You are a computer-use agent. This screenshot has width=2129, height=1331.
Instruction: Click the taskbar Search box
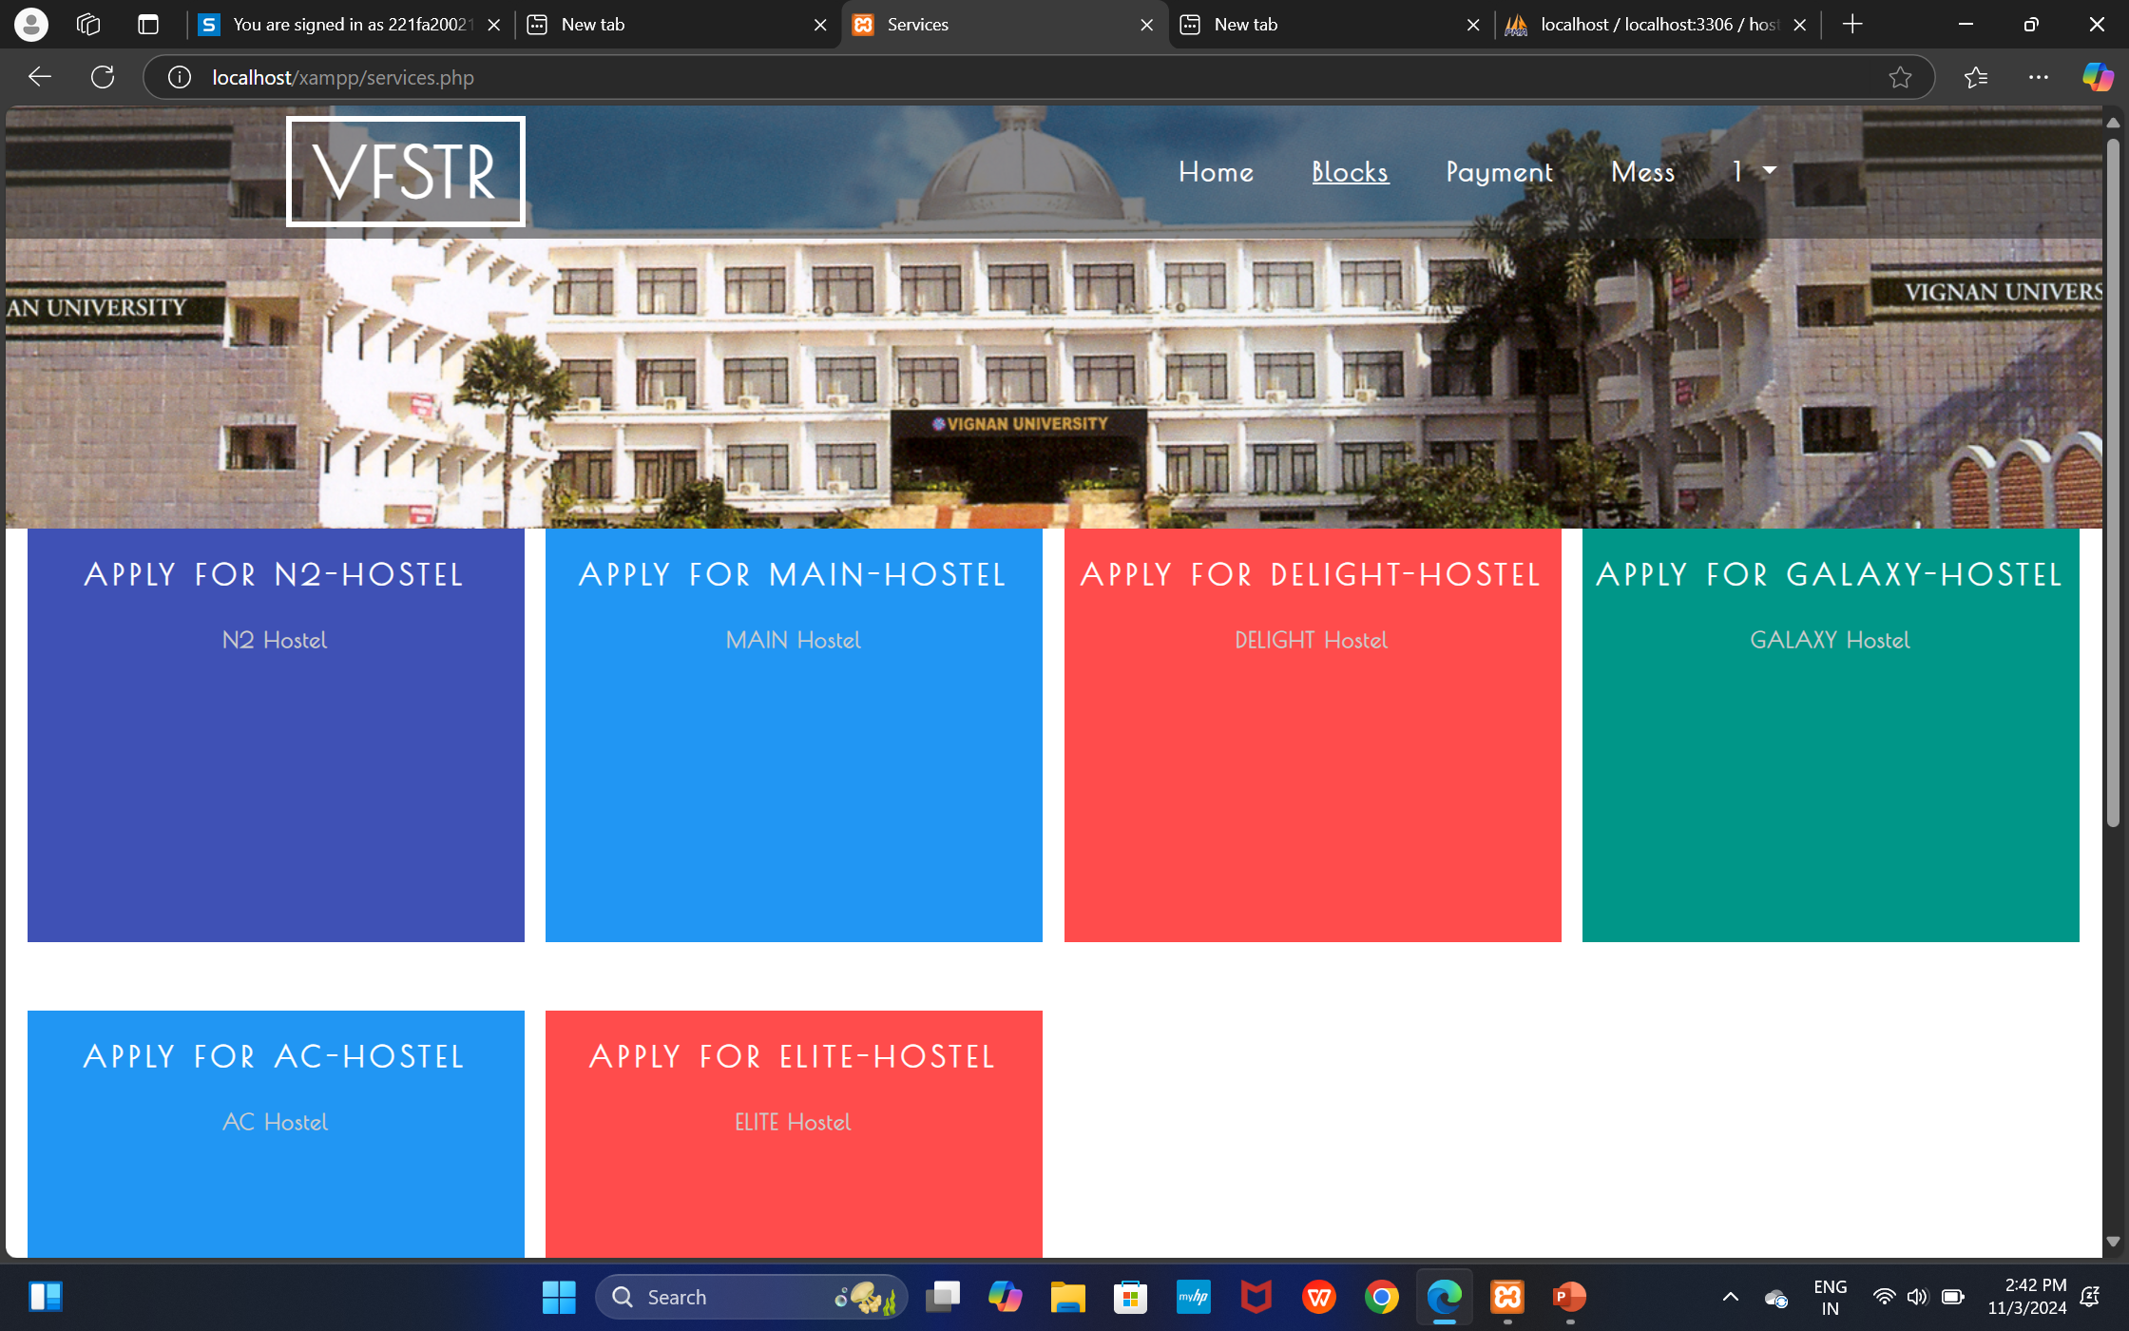pos(751,1297)
